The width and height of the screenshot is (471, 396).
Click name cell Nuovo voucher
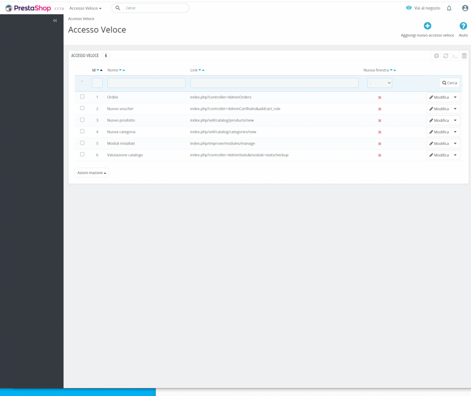click(x=120, y=109)
